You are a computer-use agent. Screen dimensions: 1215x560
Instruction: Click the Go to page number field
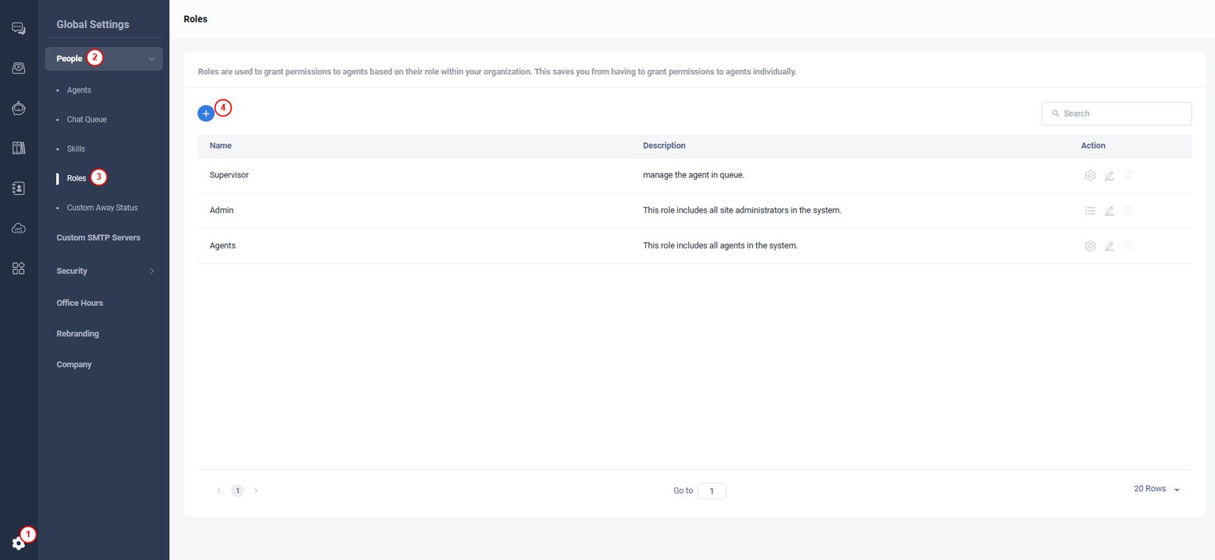point(711,490)
